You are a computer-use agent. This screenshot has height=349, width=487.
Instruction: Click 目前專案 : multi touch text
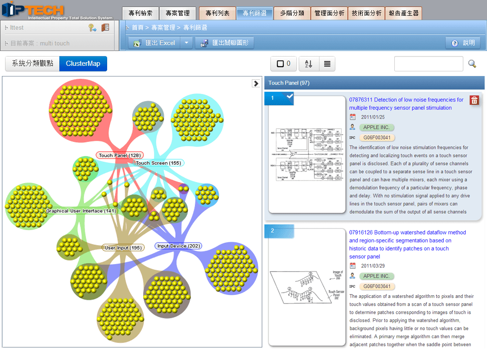click(x=40, y=44)
